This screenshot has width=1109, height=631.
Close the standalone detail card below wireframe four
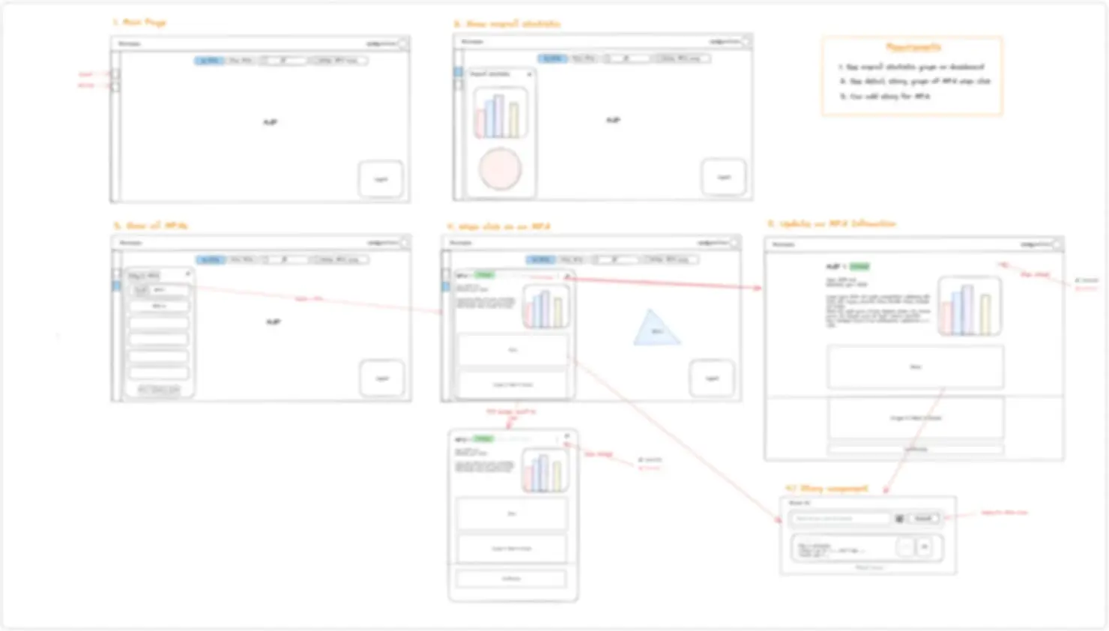[567, 436]
